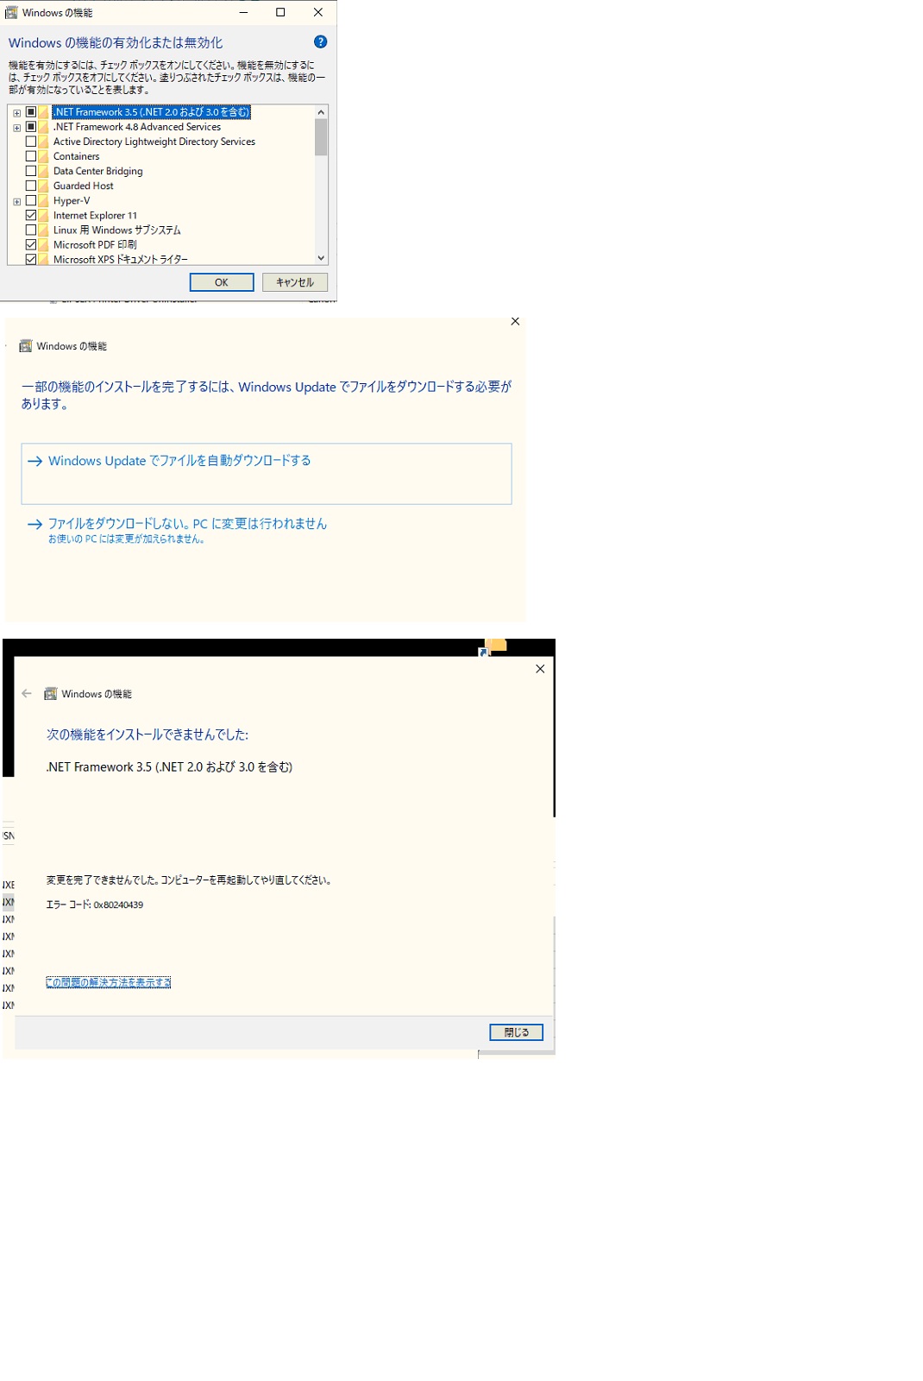Enable the Linux 用 Windows サブシステム checkbox
Viewport: 923px width, 1381px height.
31,230
